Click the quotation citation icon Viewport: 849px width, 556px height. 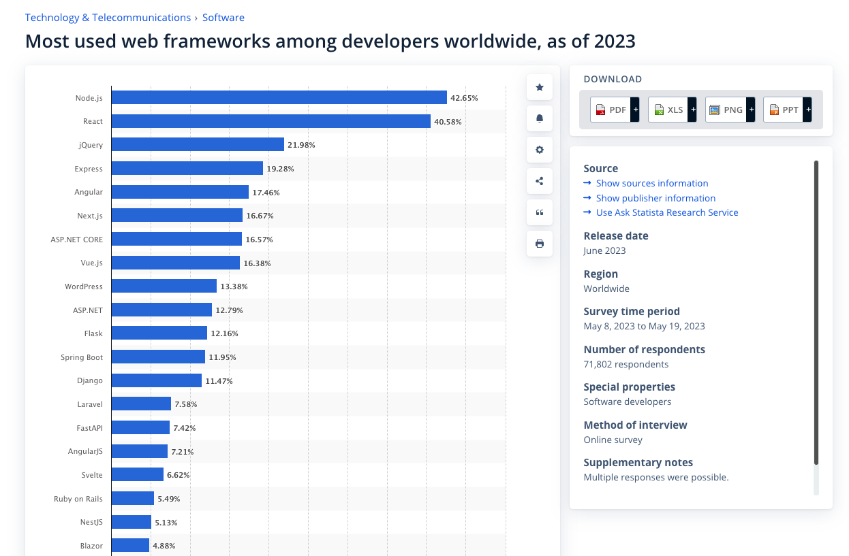pyautogui.click(x=540, y=212)
